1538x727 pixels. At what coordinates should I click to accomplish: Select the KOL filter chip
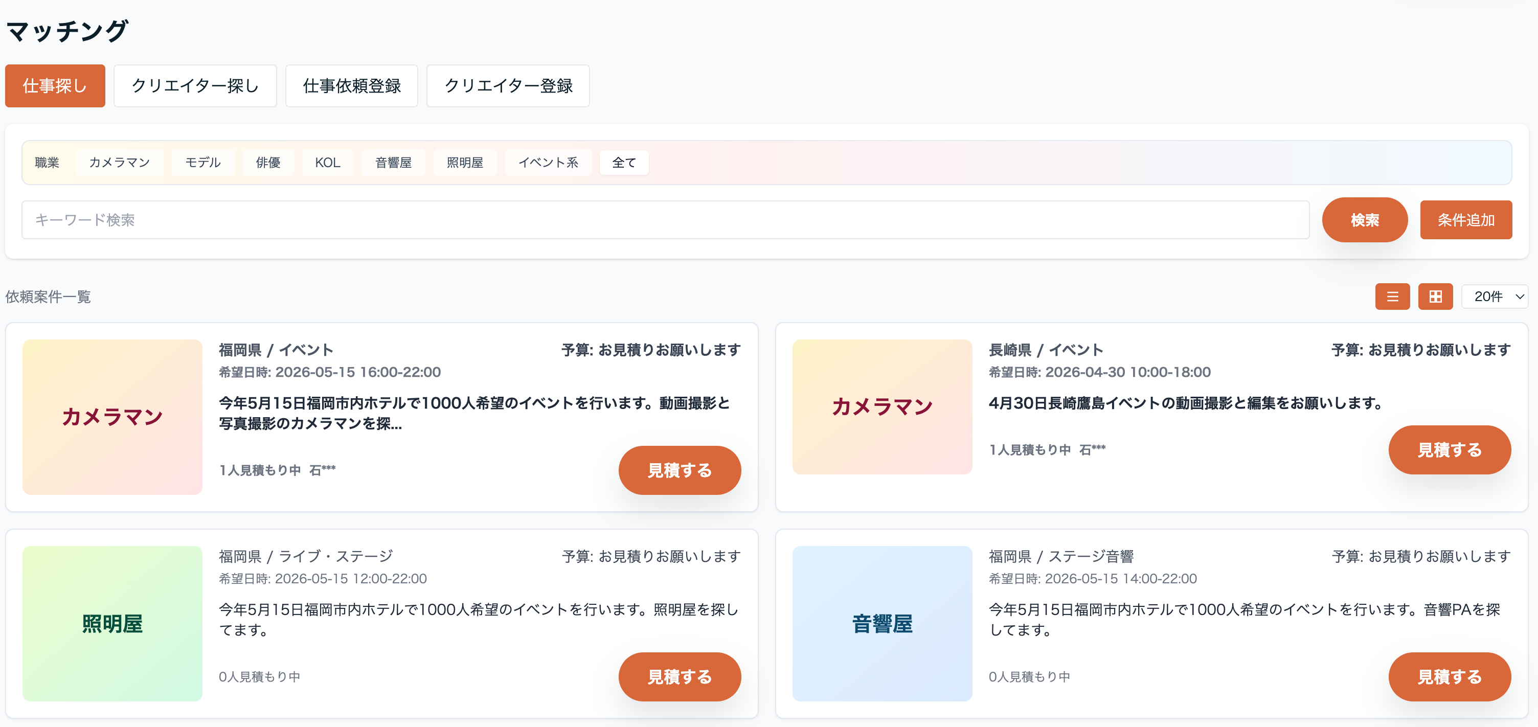[x=327, y=163]
